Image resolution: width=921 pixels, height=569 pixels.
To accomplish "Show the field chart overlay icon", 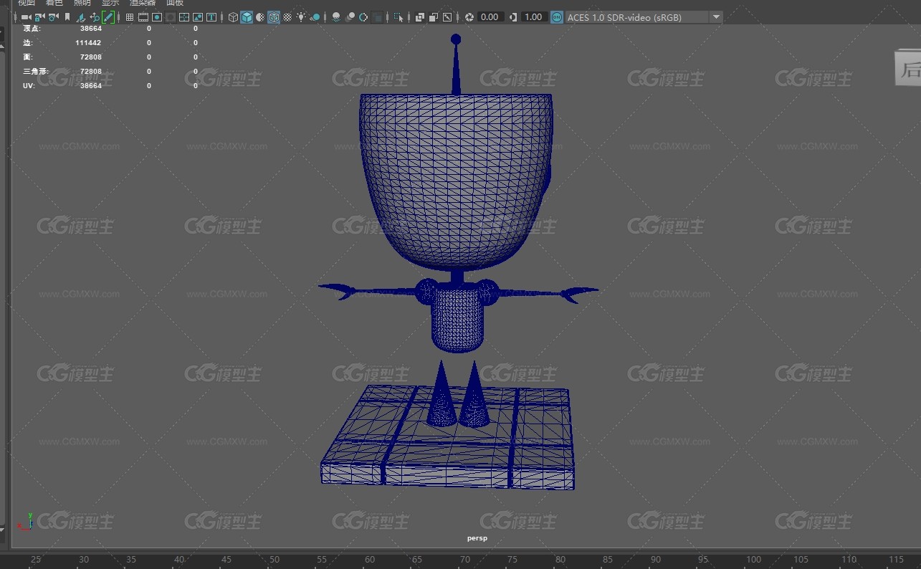I will click(184, 17).
